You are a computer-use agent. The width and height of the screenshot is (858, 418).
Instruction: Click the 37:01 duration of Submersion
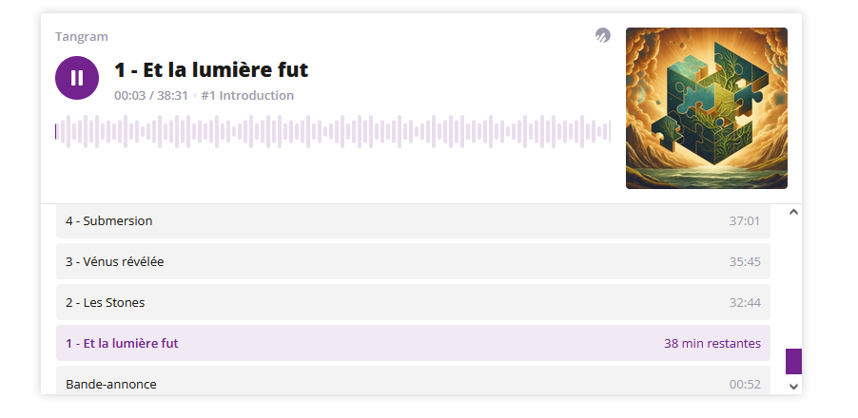[x=744, y=221]
